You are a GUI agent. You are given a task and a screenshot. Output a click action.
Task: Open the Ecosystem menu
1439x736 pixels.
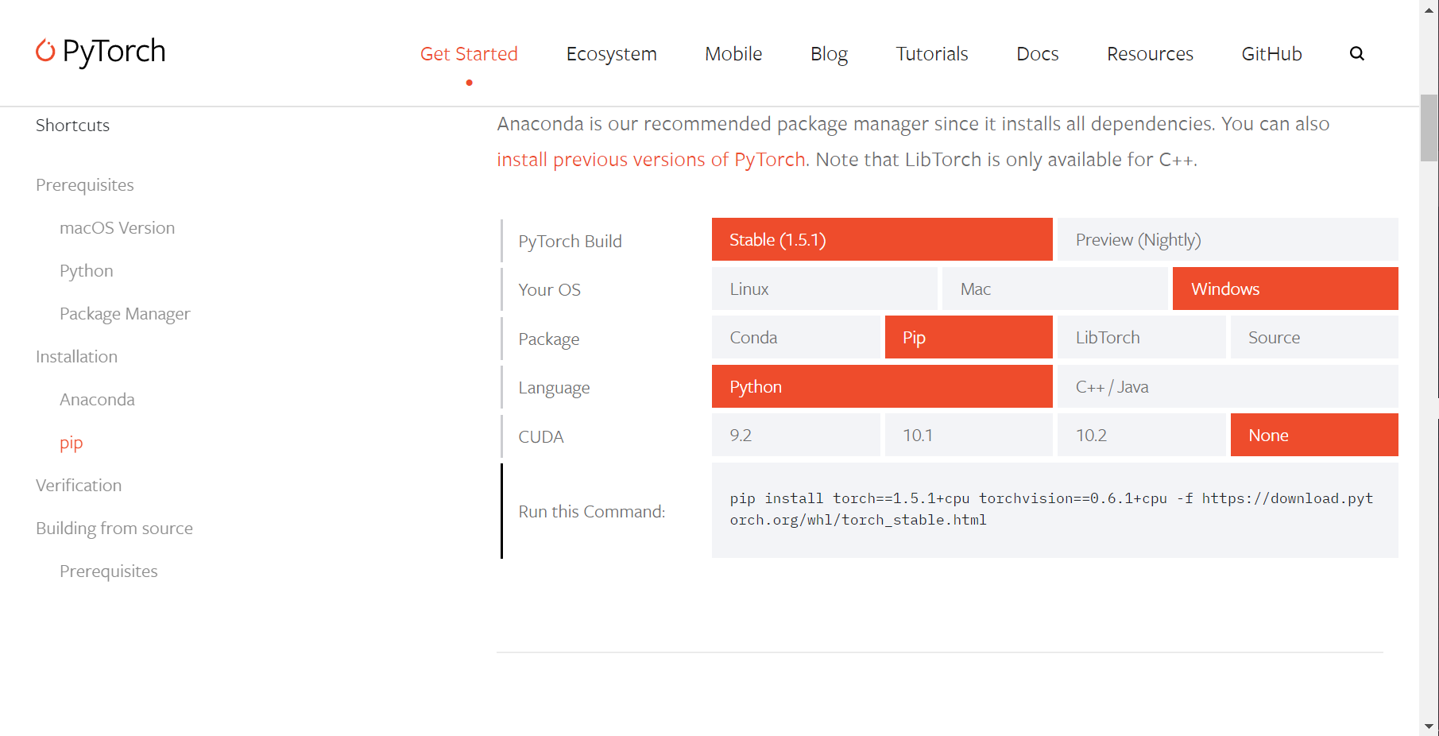pos(611,53)
